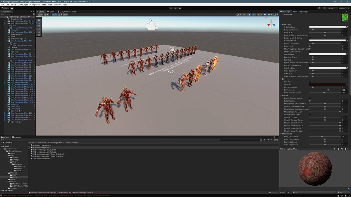Pick color with Colorize Body eyedropper
The width and height of the screenshot is (351, 197).
[x=347, y=27]
